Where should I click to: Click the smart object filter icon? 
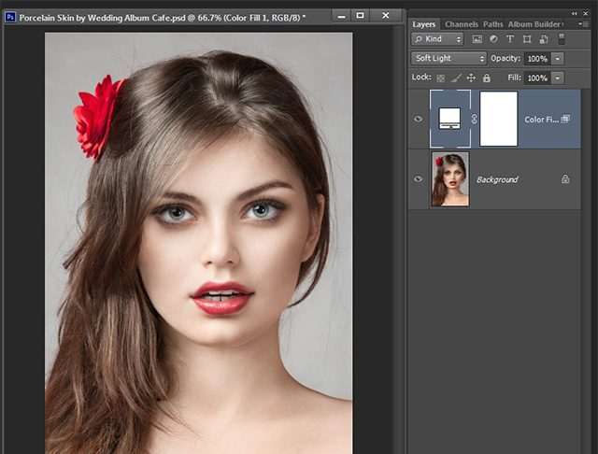pyautogui.click(x=544, y=39)
